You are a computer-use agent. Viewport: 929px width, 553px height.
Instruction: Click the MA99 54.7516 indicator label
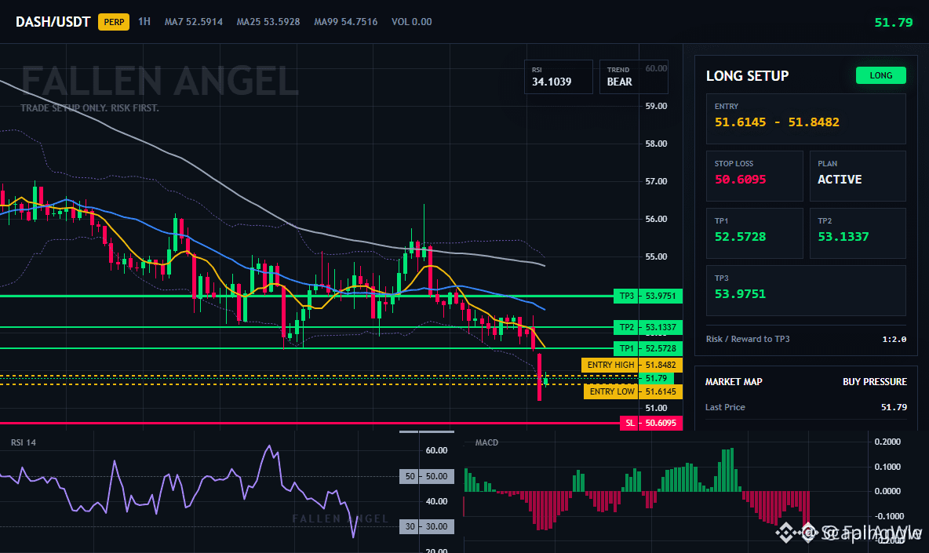click(x=346, y=22)
